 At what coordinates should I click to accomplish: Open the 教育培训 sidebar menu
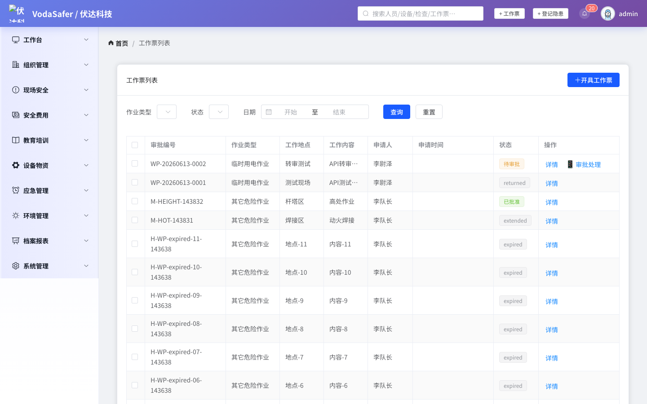[x=49, y=140]
